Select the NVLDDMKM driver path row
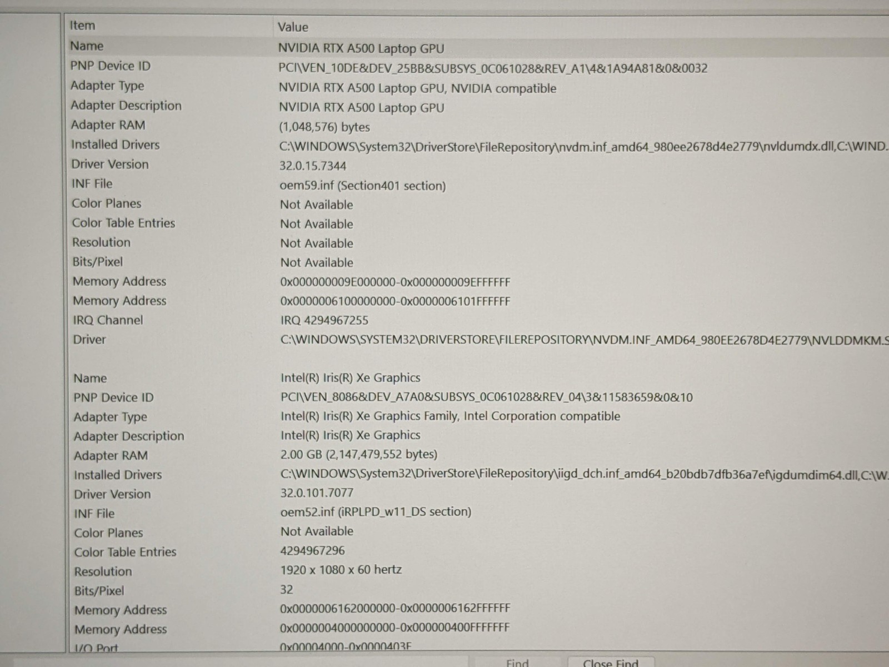Screen dimensions: 889x667 coord(585,340)
